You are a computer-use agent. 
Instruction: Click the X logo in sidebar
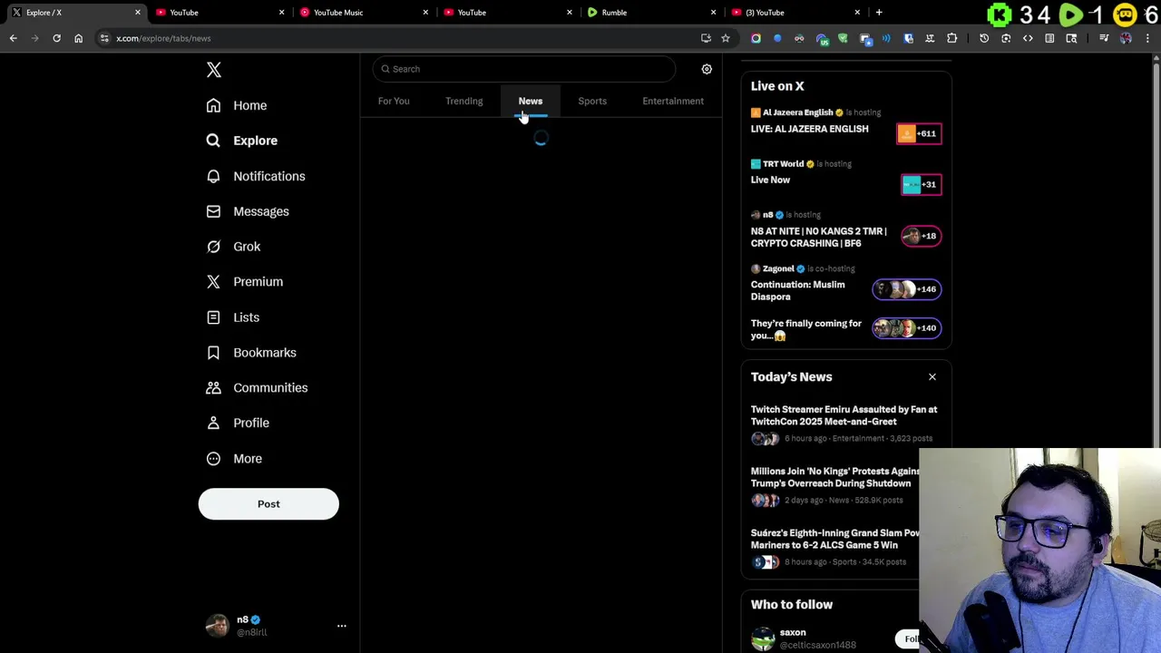(x=214, y=70)
